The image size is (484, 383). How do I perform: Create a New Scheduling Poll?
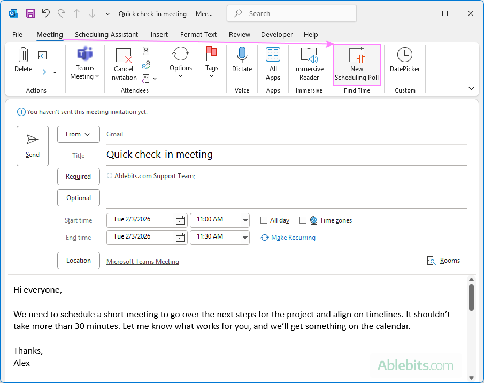click(356, 63)
